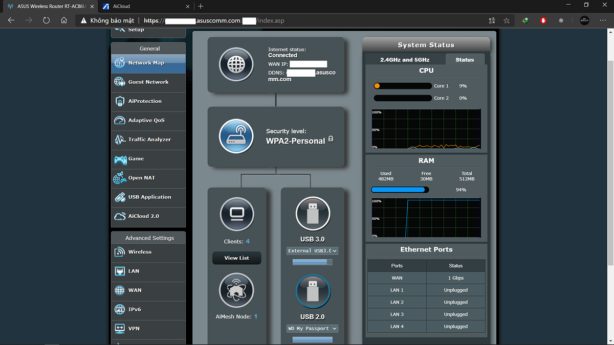Click the Internet status globe icon
The width and height of the screenshot is (614, 345).
236,65
